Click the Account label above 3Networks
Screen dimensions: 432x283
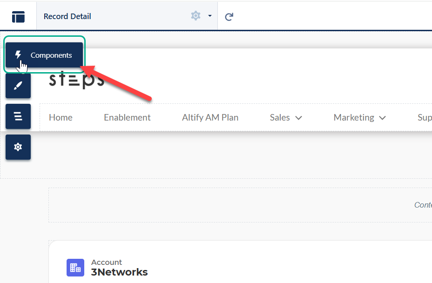click(x=107, y=263)
